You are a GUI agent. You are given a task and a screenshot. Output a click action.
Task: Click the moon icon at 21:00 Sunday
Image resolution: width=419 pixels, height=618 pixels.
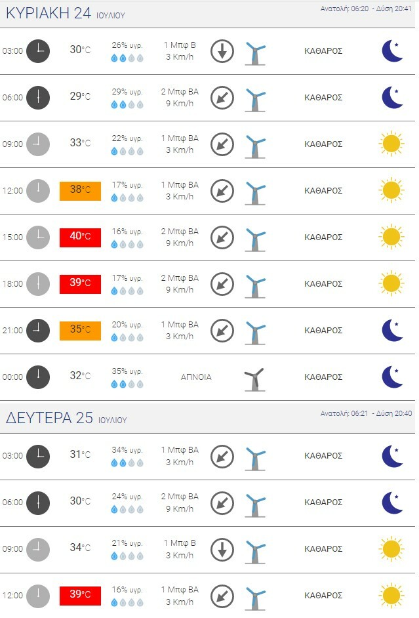tap(391, 330)
